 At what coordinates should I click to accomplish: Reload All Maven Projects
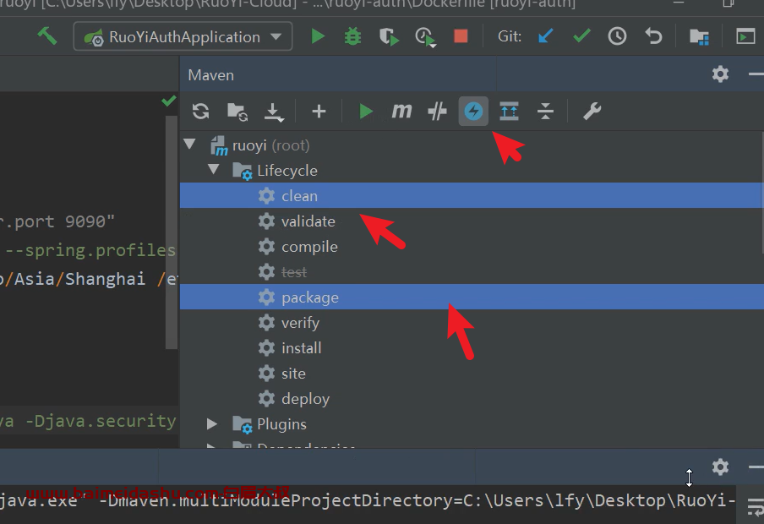[201, 111]
